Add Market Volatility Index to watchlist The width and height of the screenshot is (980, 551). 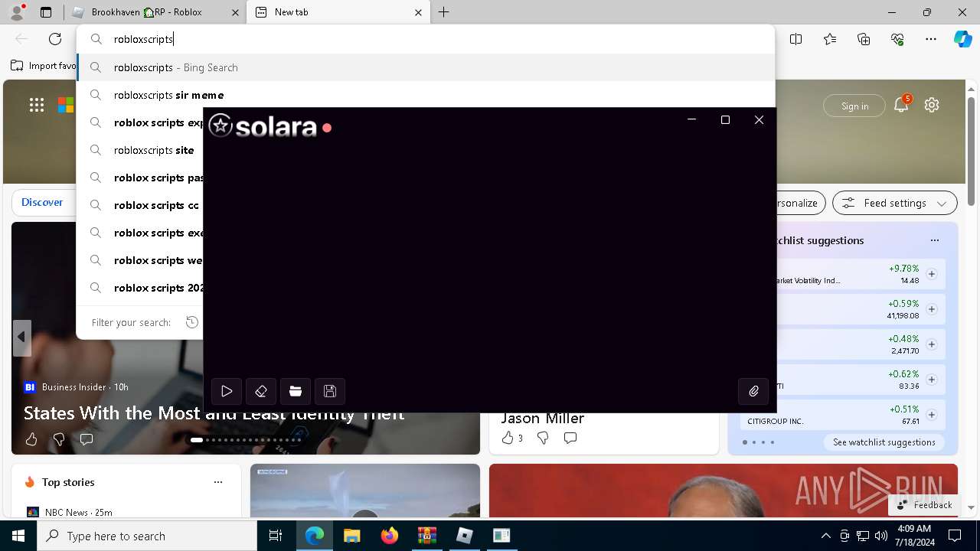click(x=932, y=274)
